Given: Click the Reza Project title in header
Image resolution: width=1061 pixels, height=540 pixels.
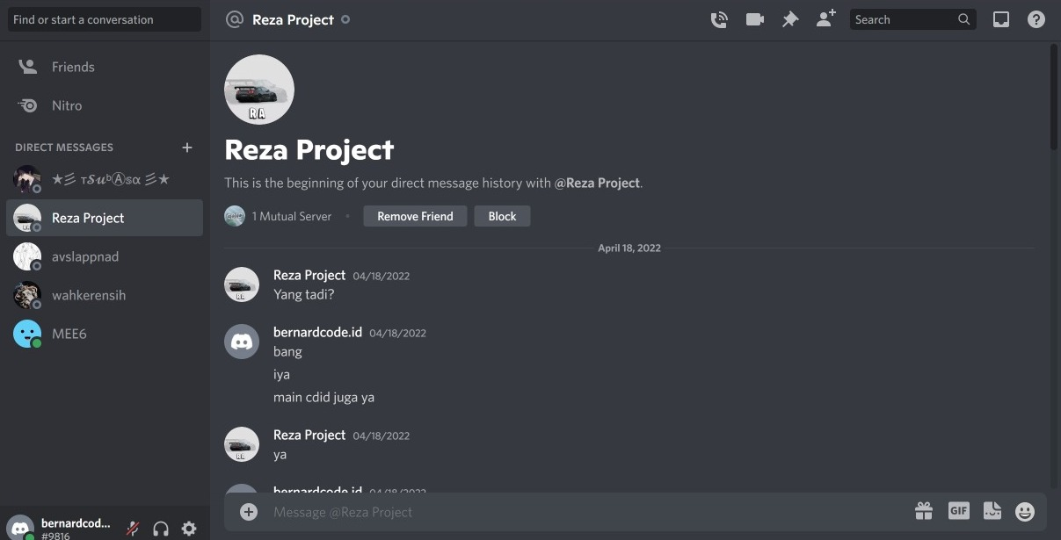Looking at the screenshot, I should pyautogui.click(x=293, y=19).
